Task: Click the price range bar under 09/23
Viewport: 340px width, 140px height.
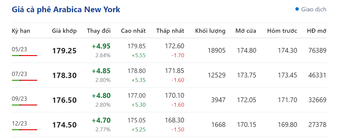Action: click(24, 105)
